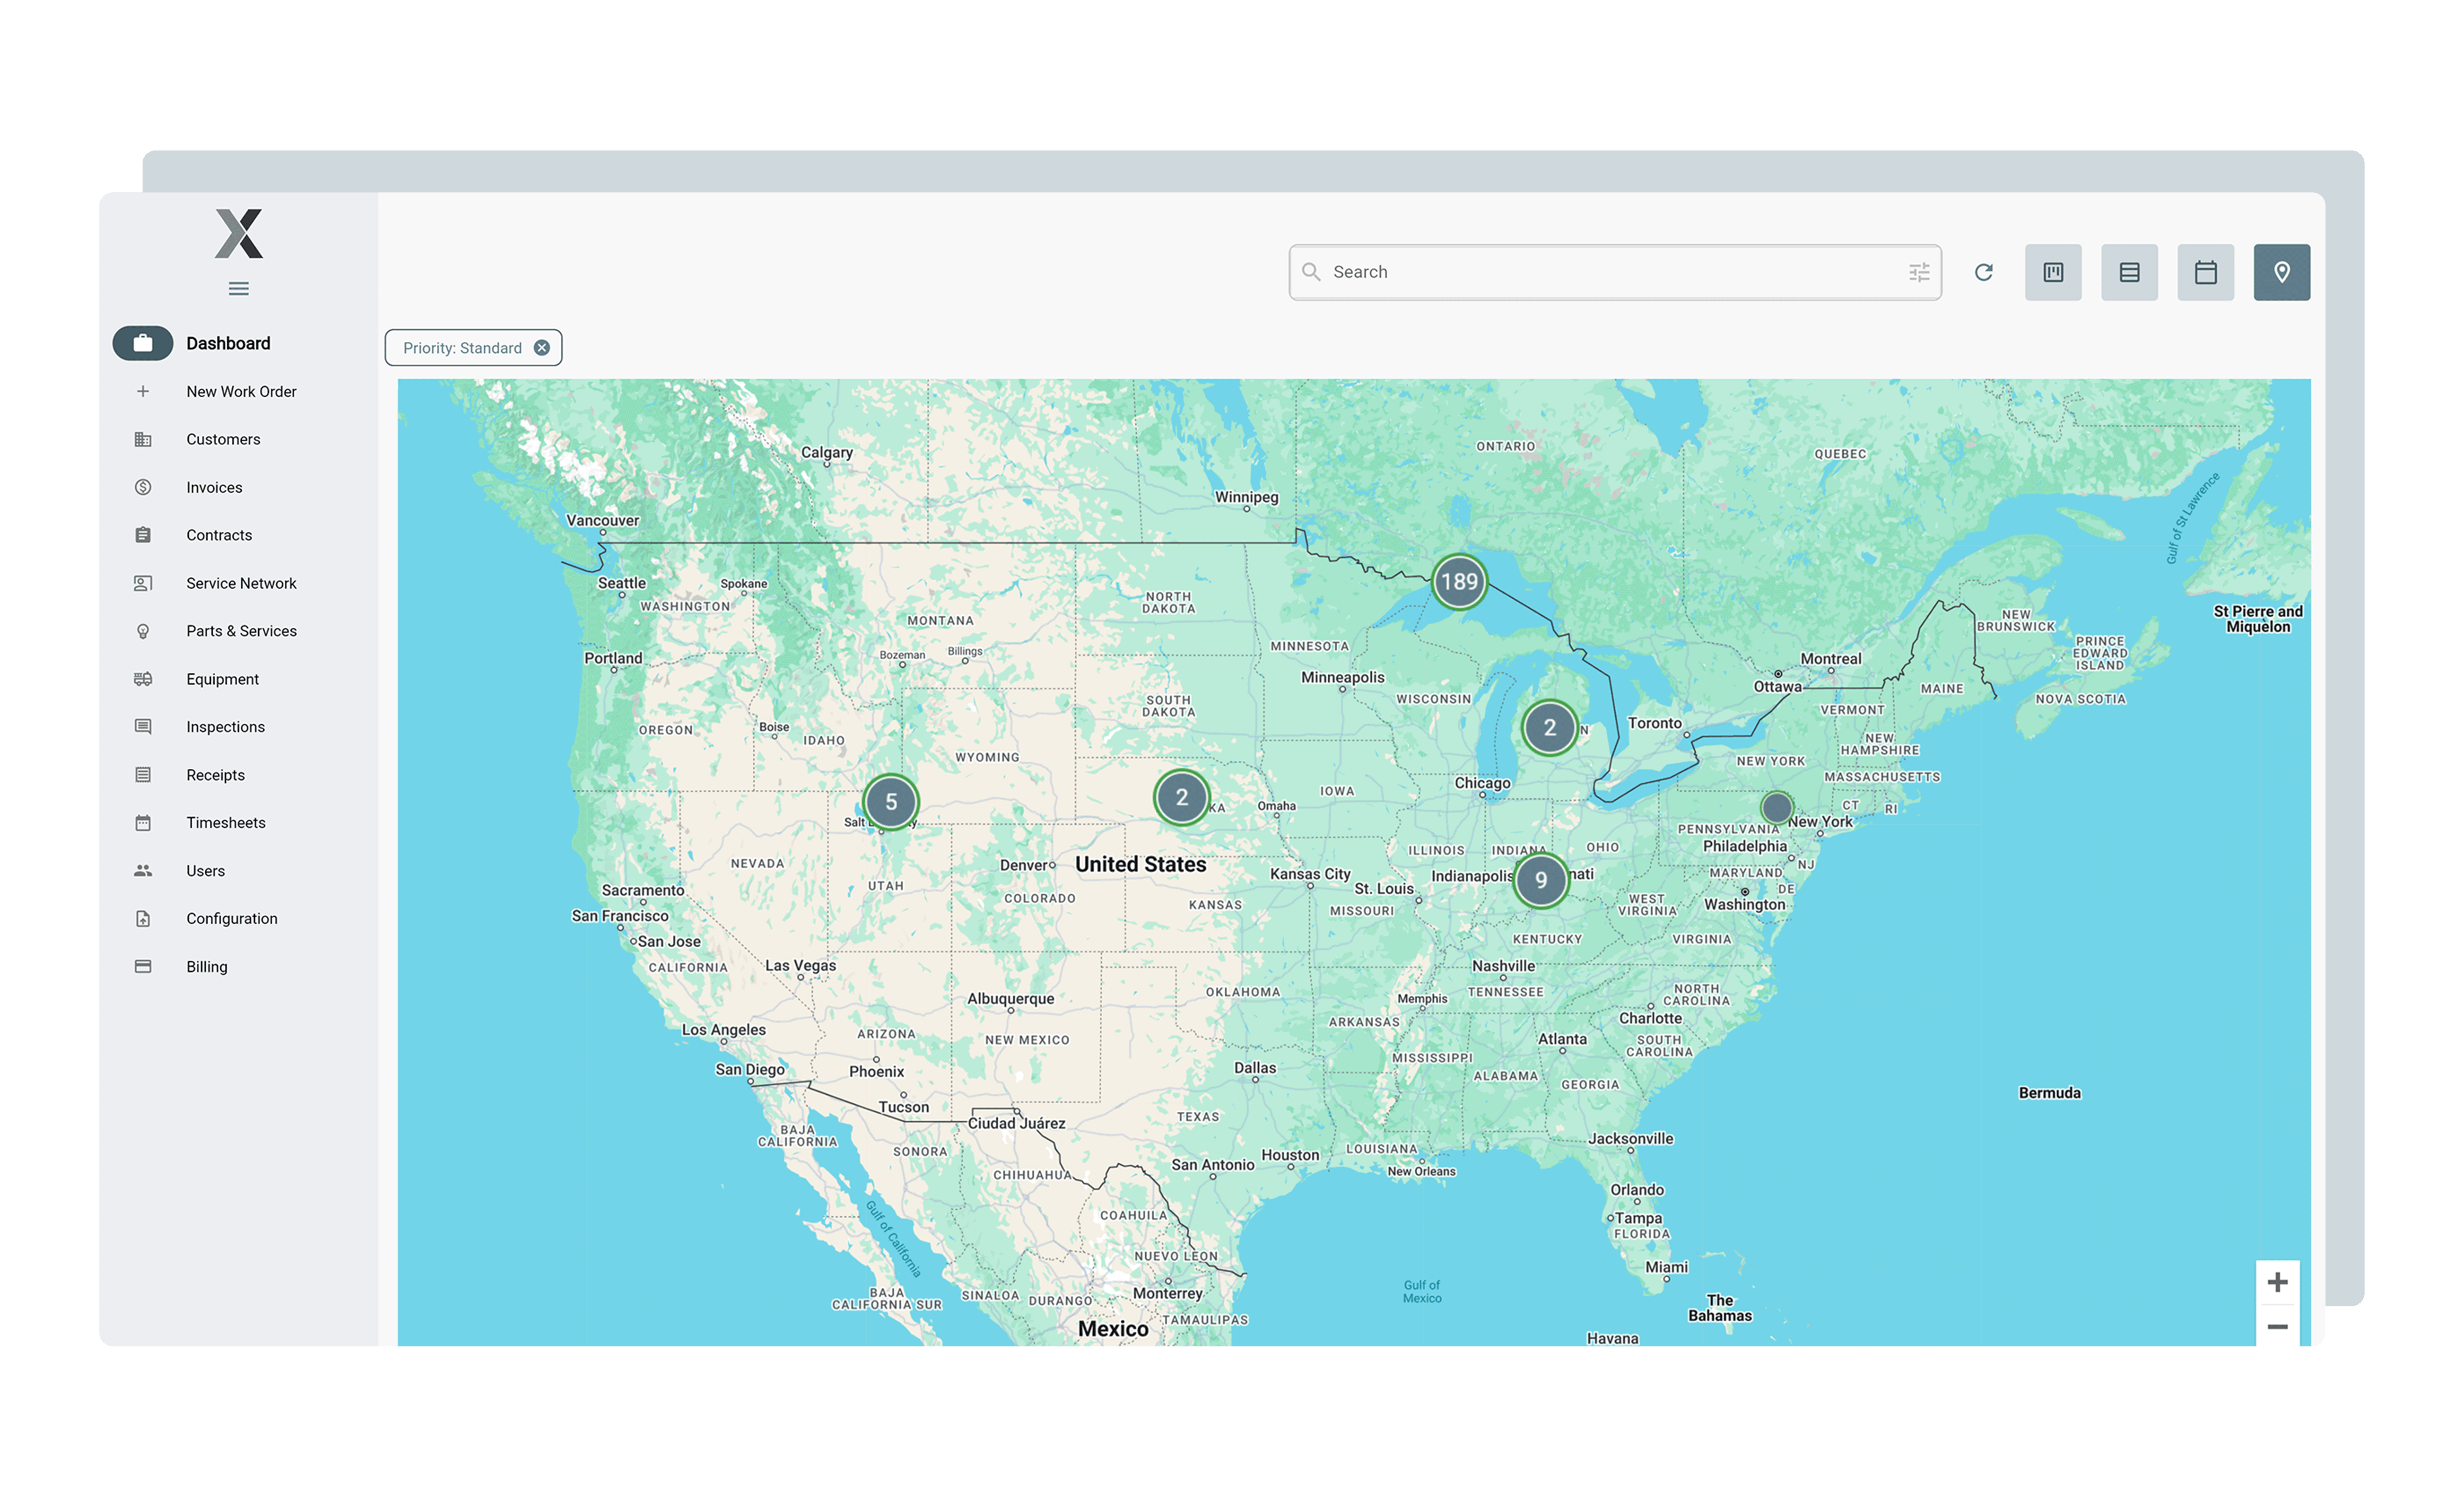The width and height of the screenshot is (2464, 1496).
Task: Open the Equipment truck icon
Action: coord(143,679)
